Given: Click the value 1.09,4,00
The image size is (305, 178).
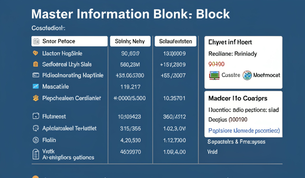Looking at the screenshot, I should (174, 152).
